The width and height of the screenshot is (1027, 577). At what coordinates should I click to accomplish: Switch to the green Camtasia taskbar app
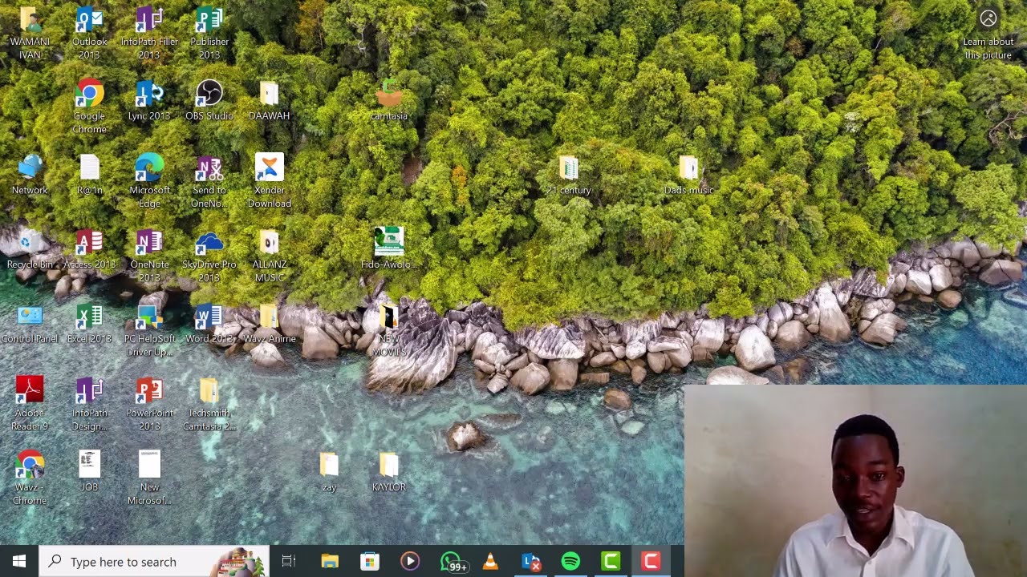coord(611,562)
